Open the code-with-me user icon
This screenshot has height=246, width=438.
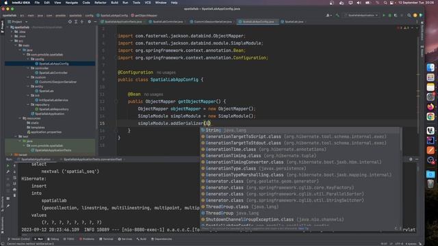(328, 15)
